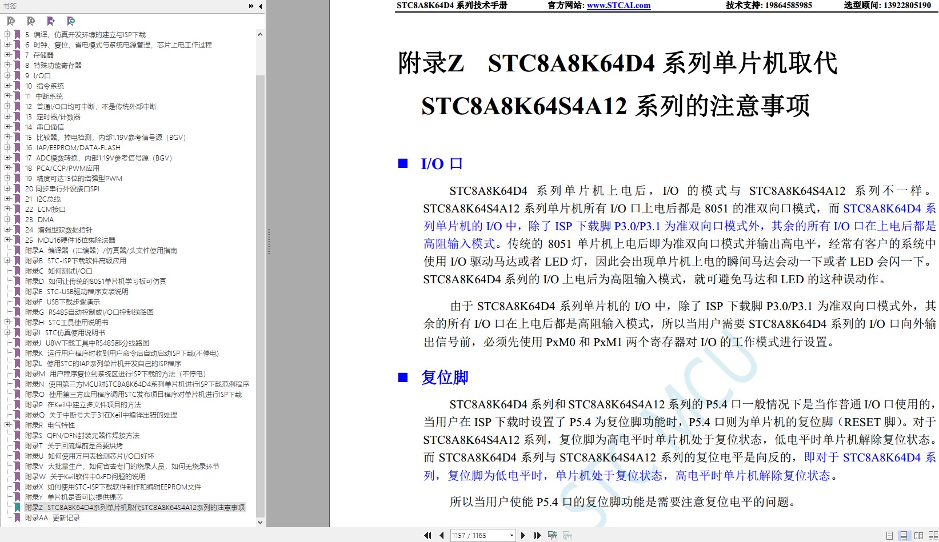Expand bookmark 7 存储器

click(7, 55)
